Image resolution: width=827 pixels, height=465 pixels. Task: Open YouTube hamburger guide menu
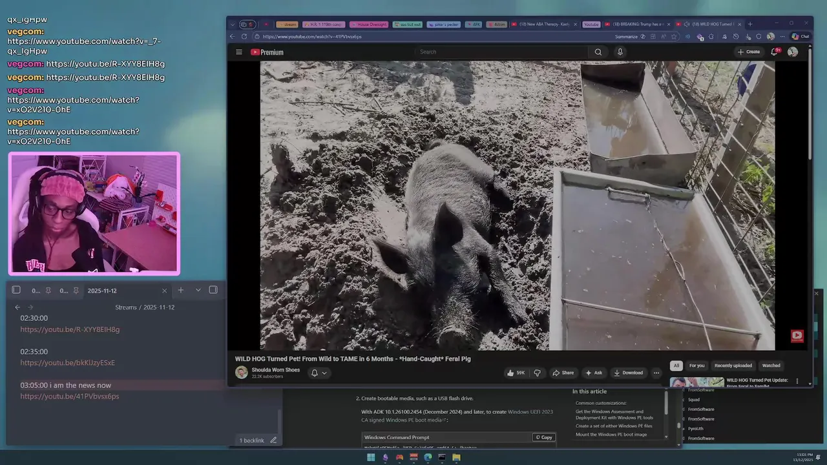(x=239, y=52)
